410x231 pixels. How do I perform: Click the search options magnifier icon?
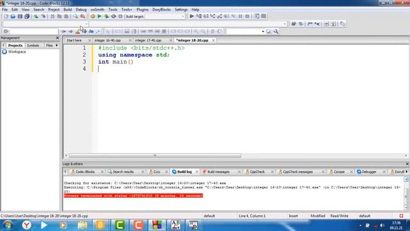[x=276, y=31]
